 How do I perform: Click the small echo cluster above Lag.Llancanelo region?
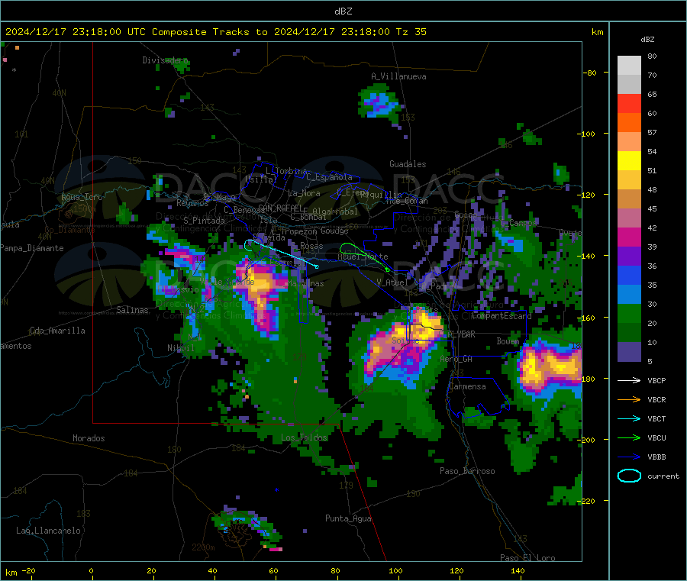(247, 529)
